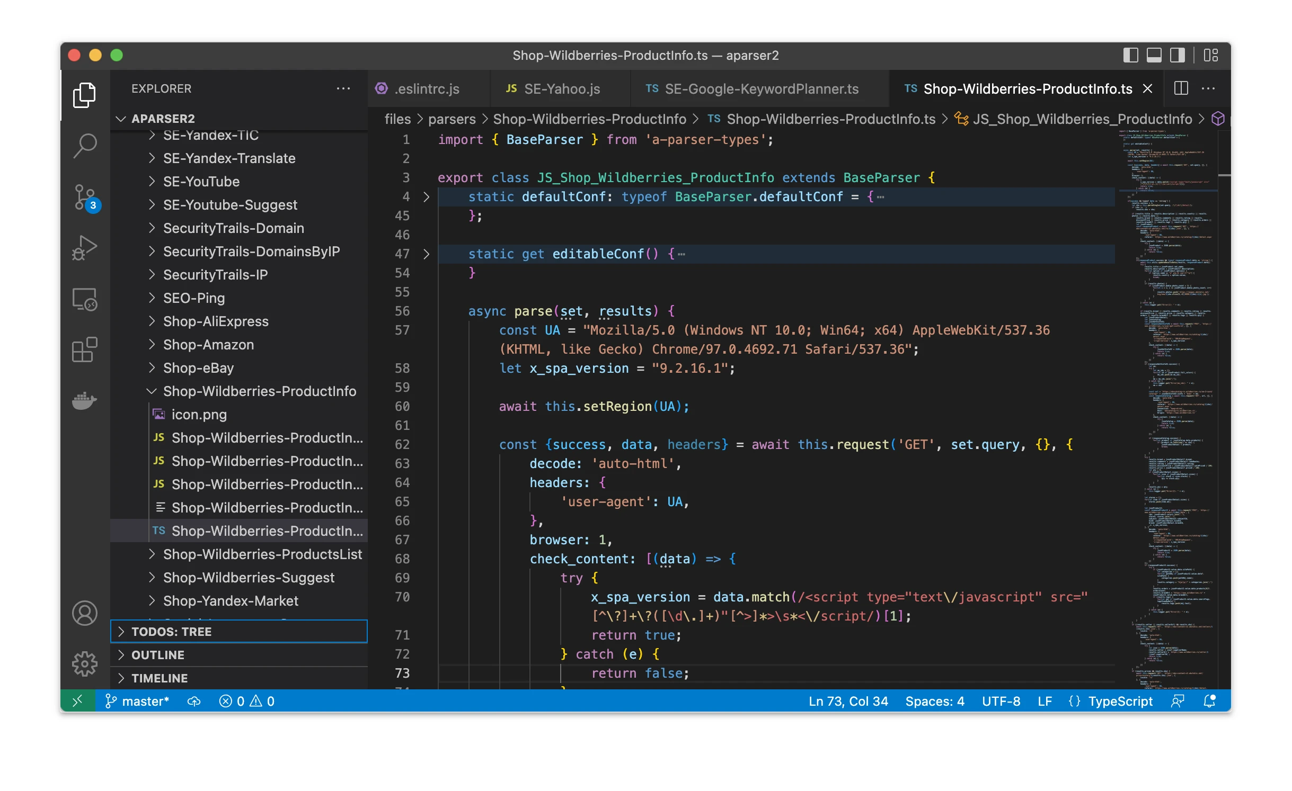1292x791 pixels.
Task: Click the remote window indicator in status bar
Action: click(x=78, y=701)
